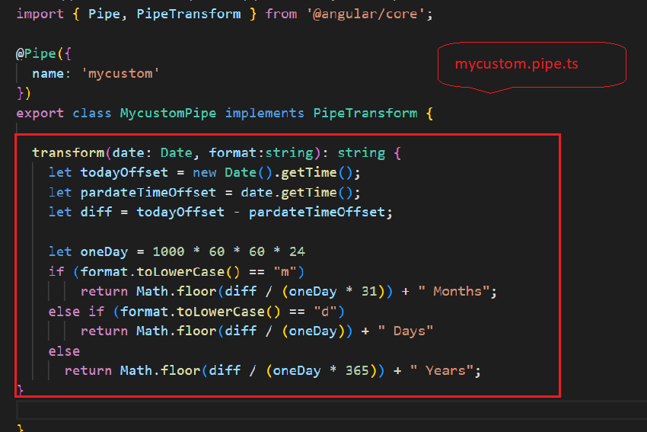Click the "m" string literal
The width and height of the screenshot is (647, 432).
coord(285,272)
